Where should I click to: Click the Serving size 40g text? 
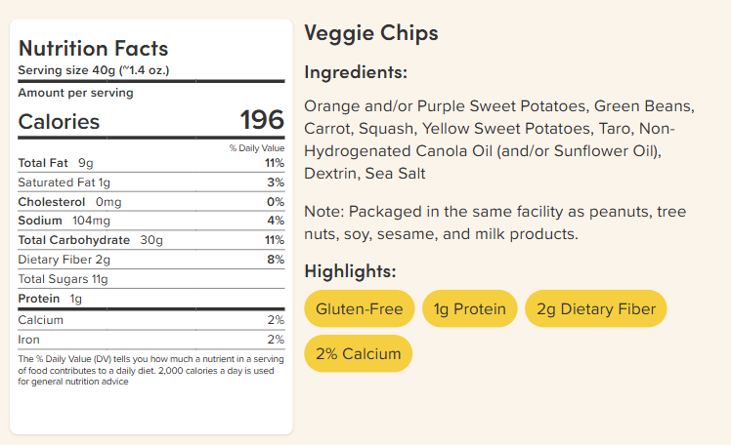94,70
